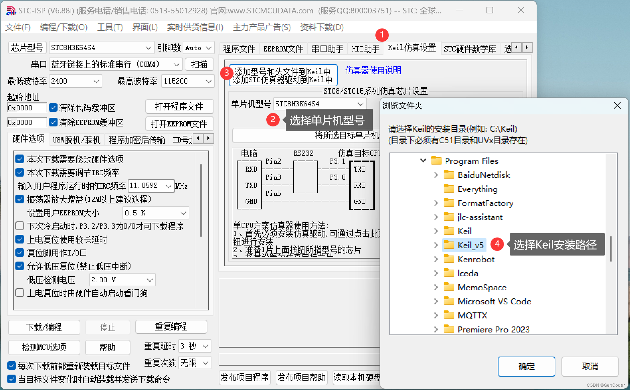Viewport: 630px width, 390px height.
Task: Enable 下次冷启动时 P3.2/P3.3 option
Action: point(20,226)
